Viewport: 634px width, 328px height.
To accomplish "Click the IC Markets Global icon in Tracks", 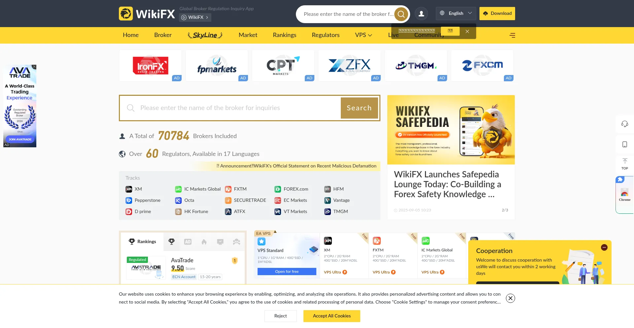I will 178,189.
